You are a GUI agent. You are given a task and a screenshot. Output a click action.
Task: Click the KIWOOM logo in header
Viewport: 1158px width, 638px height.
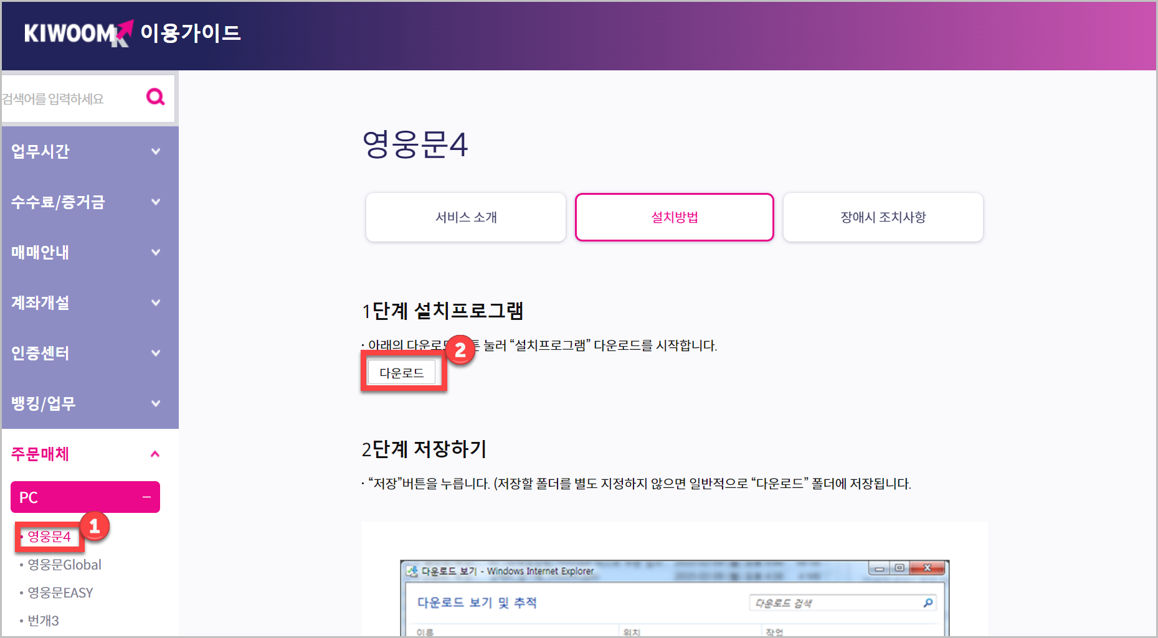point(78,33)
